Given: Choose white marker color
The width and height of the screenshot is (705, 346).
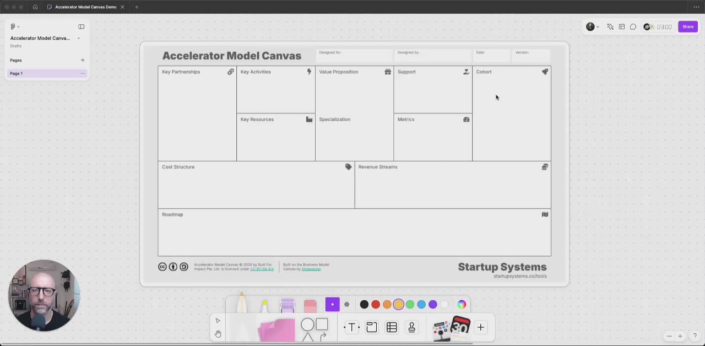Looking at the screenshot, I should point(444,304).
